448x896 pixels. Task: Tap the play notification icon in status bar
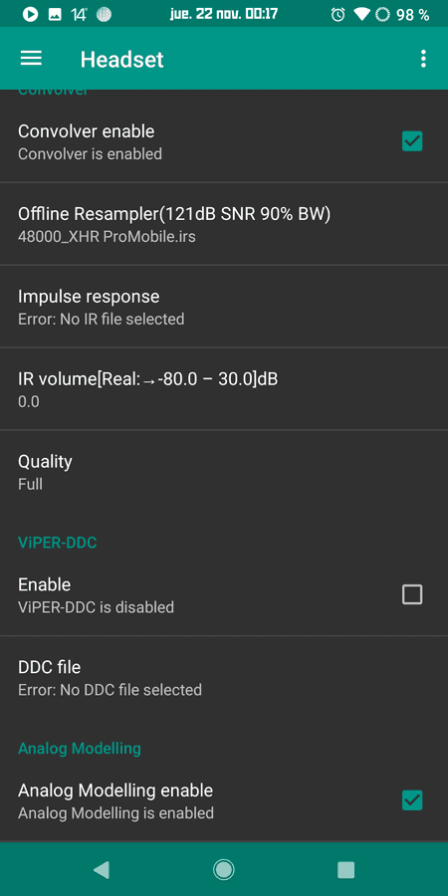[30, 15]
